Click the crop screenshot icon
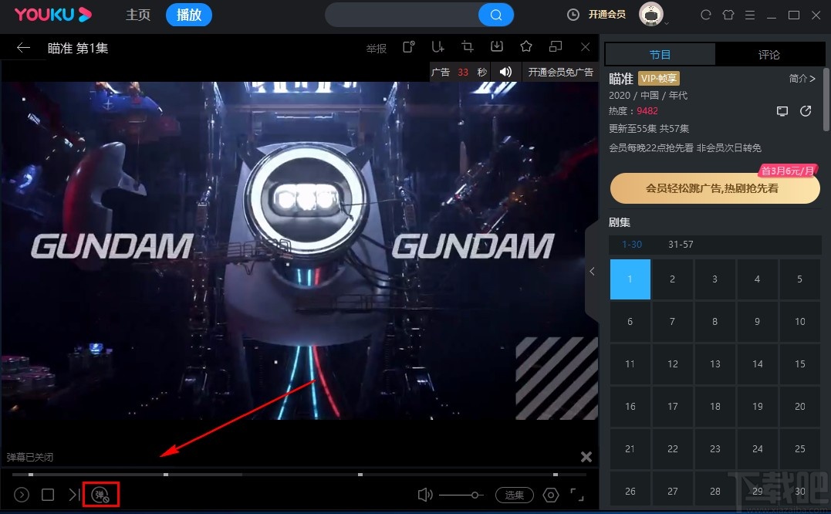This screenshot has height=514, width=831. point(467,46)
